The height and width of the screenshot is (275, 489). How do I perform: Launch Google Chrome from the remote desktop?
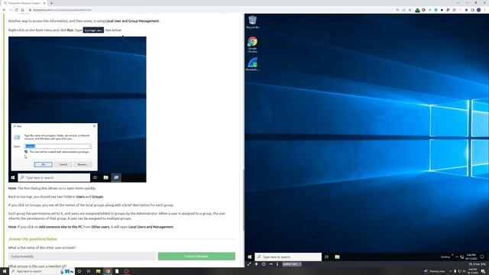click(252, 44)
